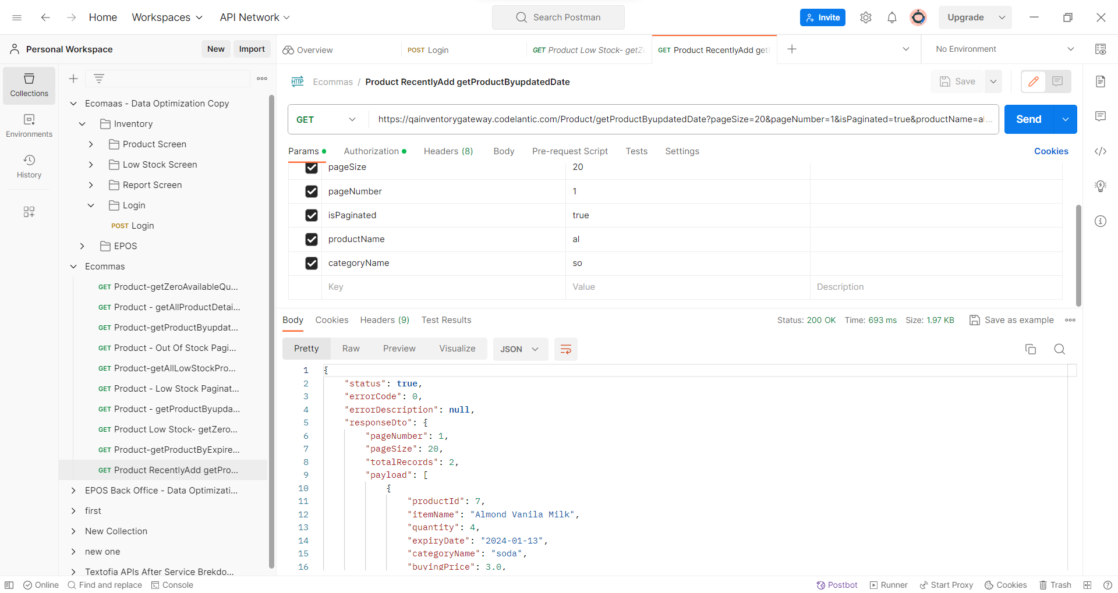Uncheck the pageNumber parameter
Viewport: 1118px width, 593px height.
pos(312,191)
